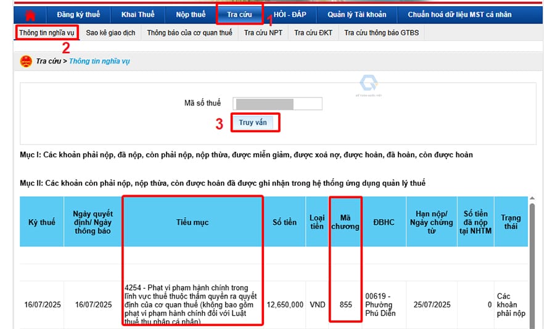
Task: Open the Khai Thuế menu
Action: click(138, 15)
